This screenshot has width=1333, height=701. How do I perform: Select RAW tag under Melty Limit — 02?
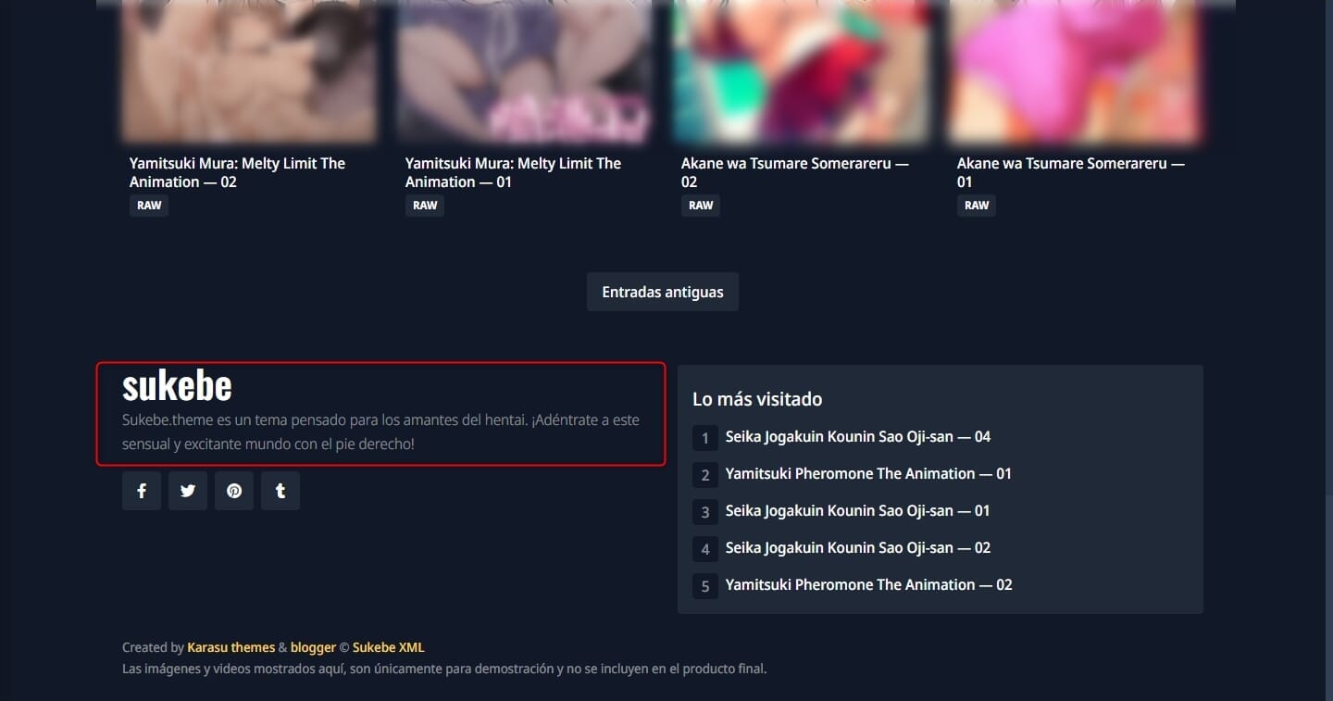149,206
